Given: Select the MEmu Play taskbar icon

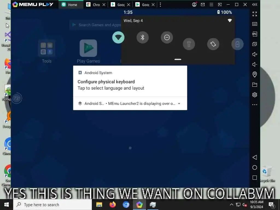Looking at the screenshot, I should point(139,205).
